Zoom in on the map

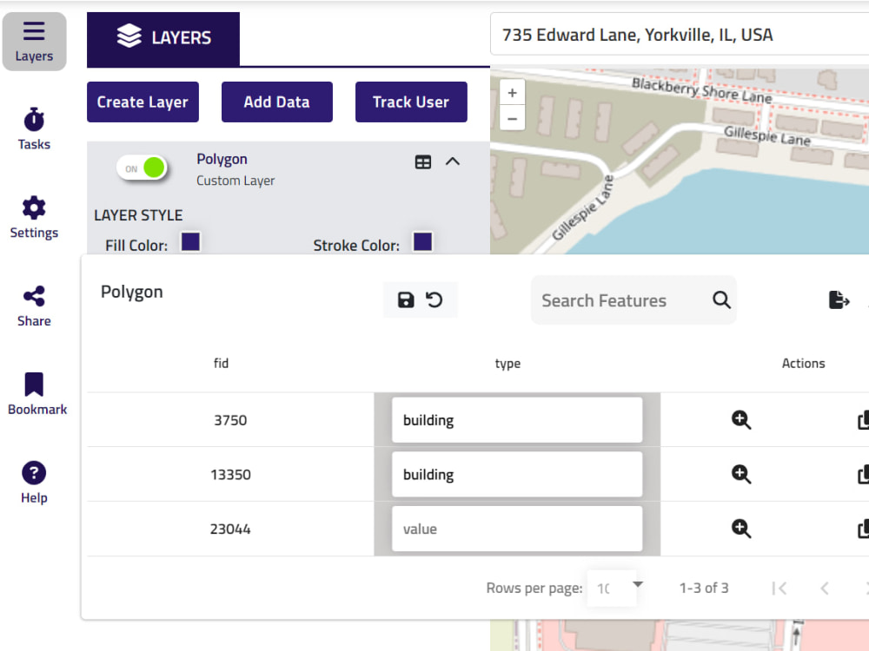[512, 93]
